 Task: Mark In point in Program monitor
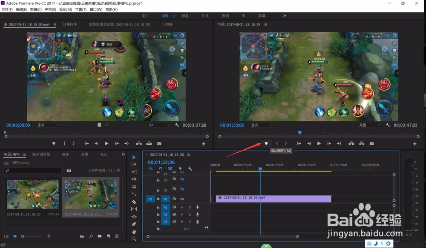[277, 143]
